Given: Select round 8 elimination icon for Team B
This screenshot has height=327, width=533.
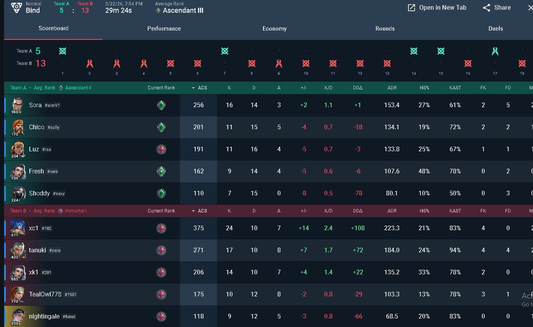Looking at the screenshot, I should coord(252,64).
